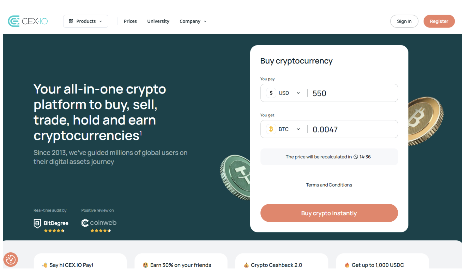Open the USD currency selector
The height and width of the screenshot is (270, 462).
(289, 93)
